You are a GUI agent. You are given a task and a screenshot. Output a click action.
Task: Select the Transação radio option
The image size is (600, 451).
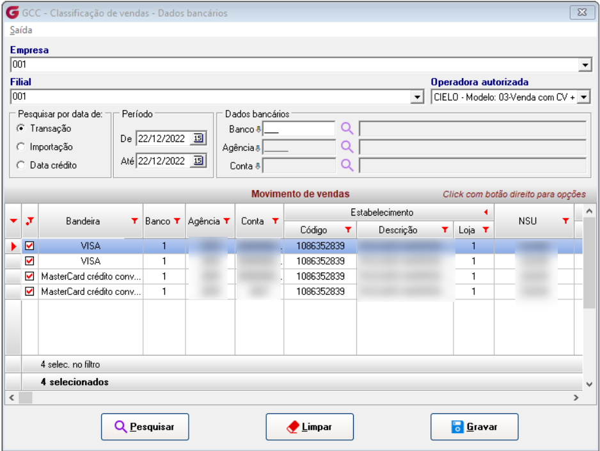tap(20, 128)
